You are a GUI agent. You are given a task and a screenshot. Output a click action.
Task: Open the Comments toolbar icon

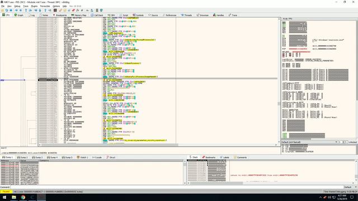pos(65,10)
